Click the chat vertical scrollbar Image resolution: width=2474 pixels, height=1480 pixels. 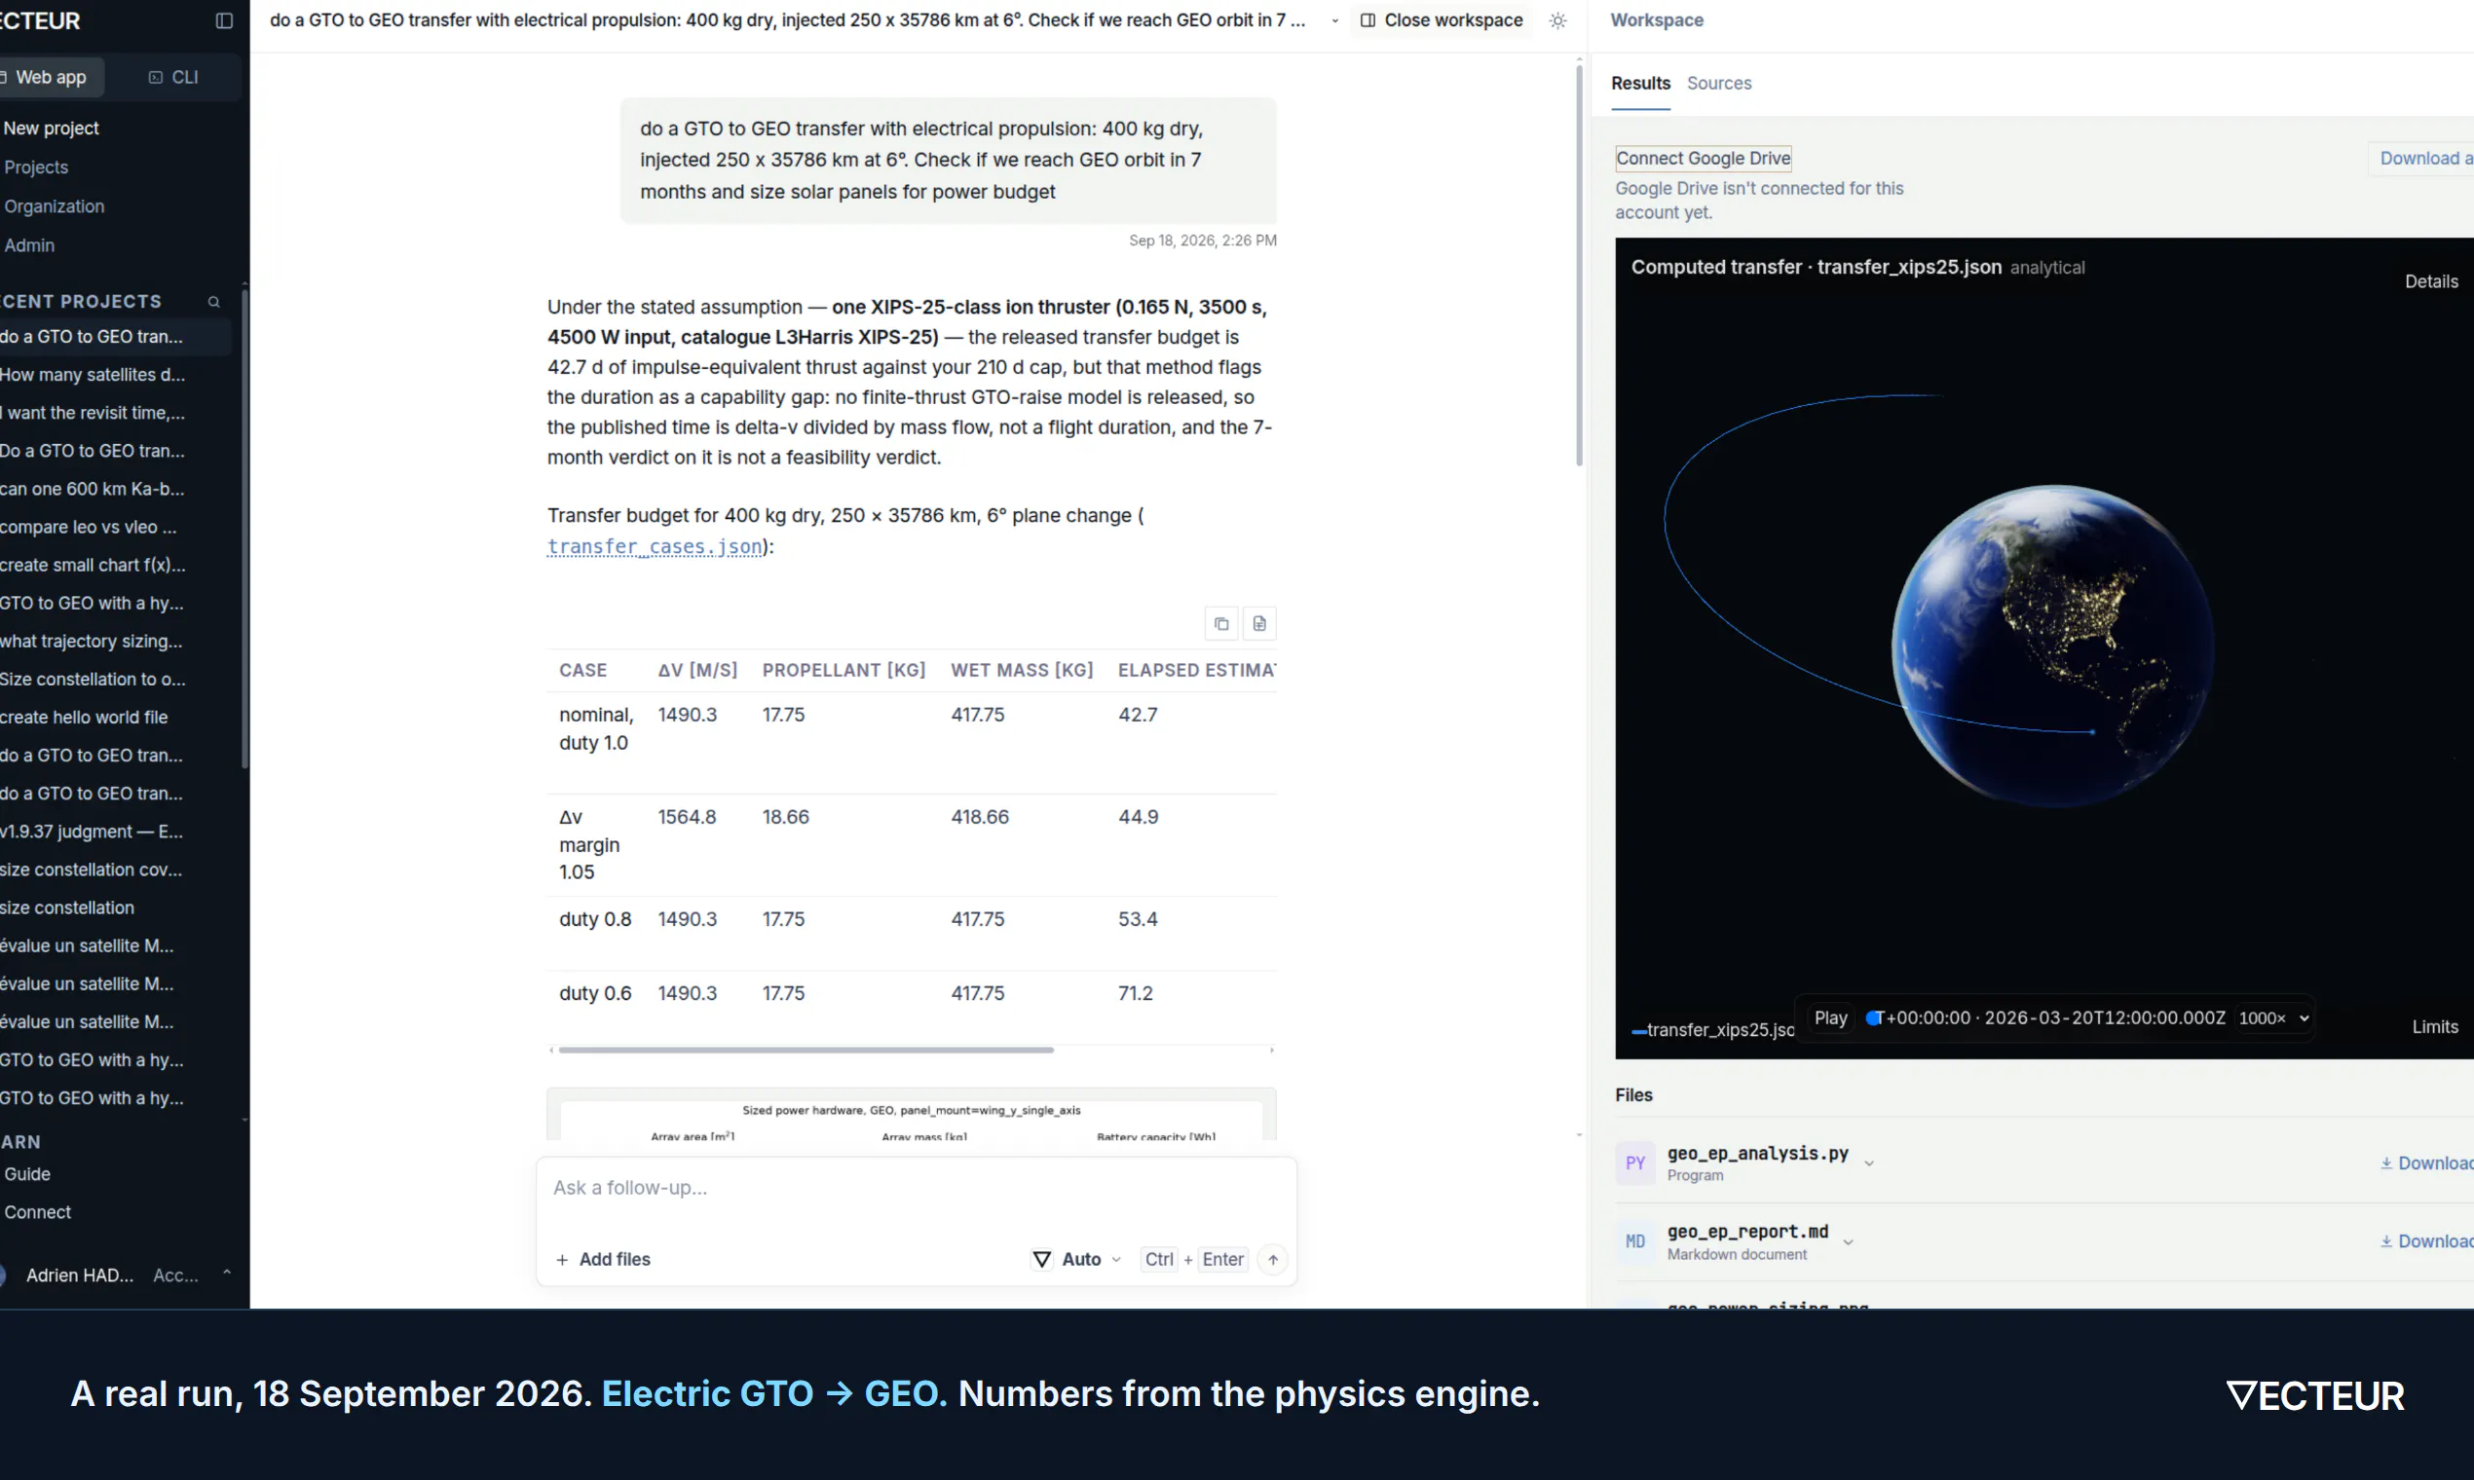coord(1578,264)
